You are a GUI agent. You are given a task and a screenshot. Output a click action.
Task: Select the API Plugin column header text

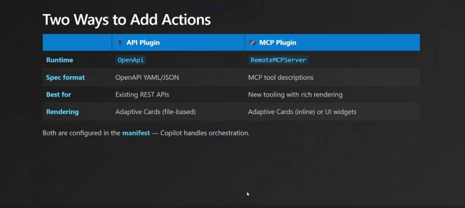click(x=143, y=43)
